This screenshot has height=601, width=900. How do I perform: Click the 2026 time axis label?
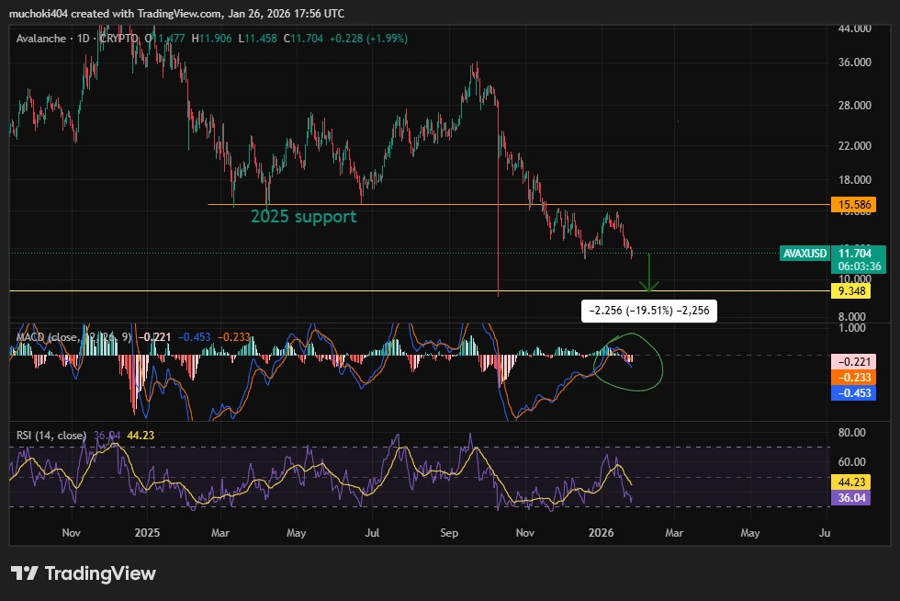pyautogui.click(x=602, y=532)
